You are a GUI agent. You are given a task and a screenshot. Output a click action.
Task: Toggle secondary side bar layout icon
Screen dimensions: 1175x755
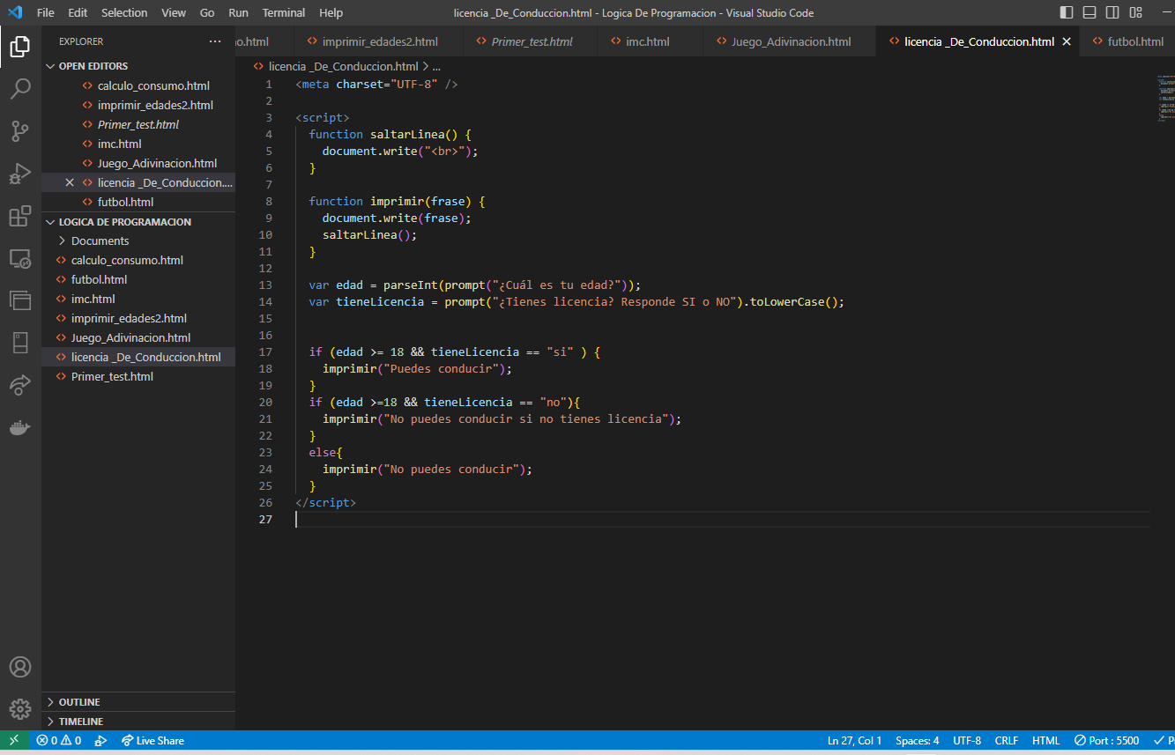tap(1112, 12)
